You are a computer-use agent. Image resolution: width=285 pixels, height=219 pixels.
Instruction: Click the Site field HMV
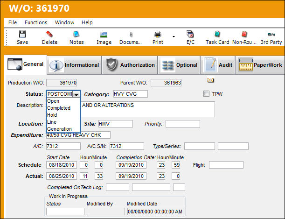tap(115, 124)
